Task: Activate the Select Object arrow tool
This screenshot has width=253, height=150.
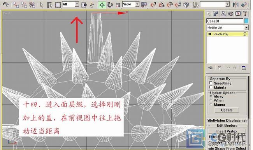Action: 42,5
